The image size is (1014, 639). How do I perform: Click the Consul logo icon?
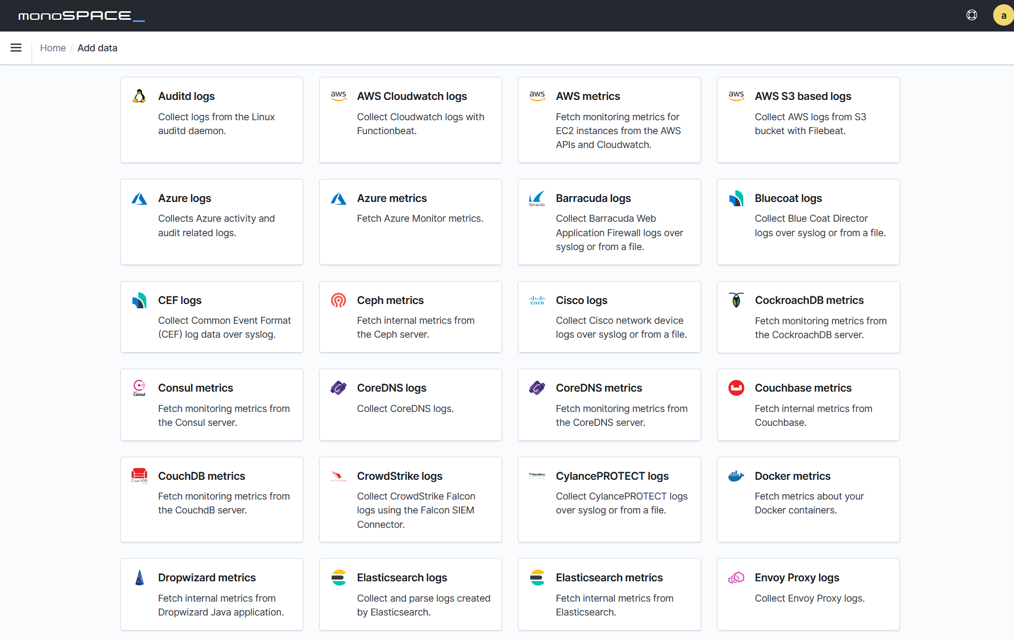[139, 388]
